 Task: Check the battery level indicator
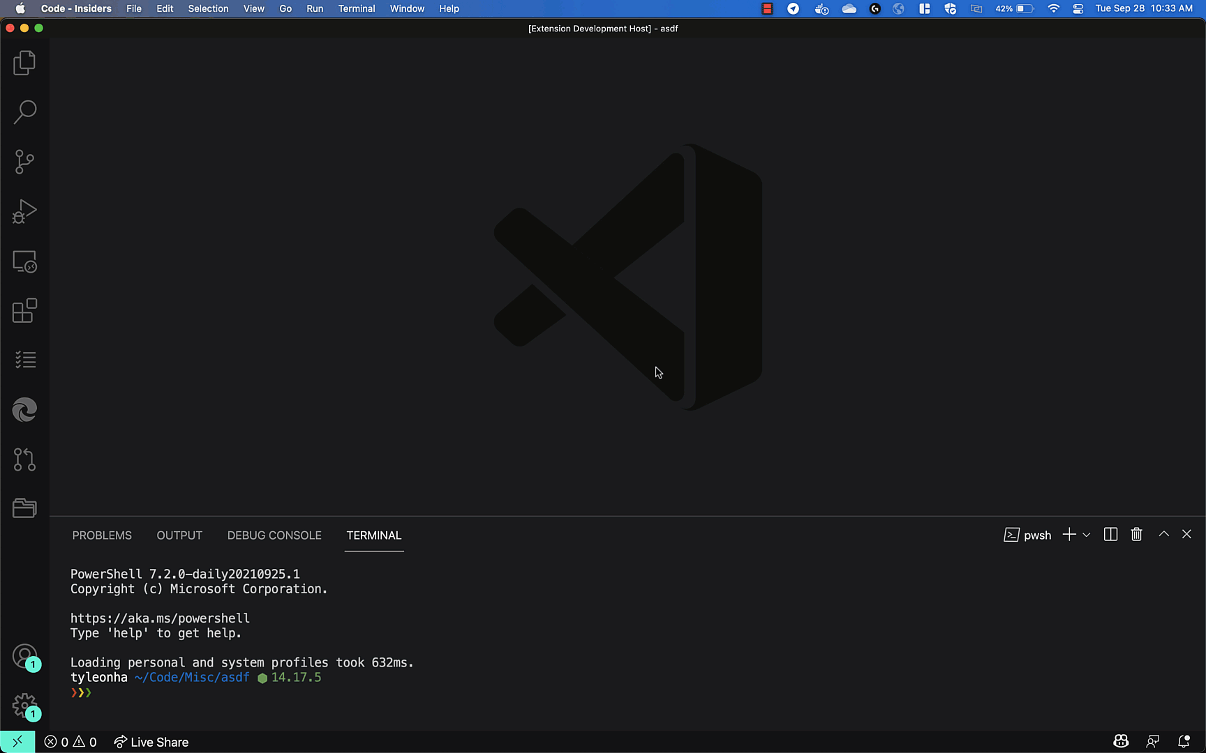pos(1014,8)
